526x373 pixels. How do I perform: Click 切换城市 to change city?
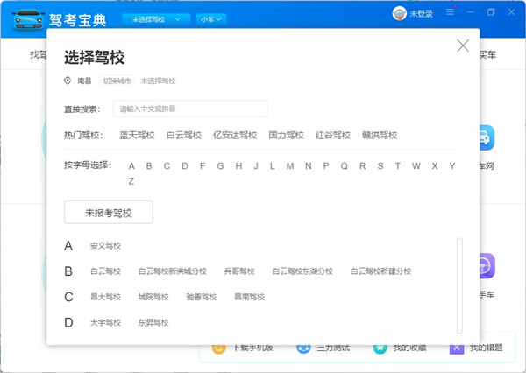116,81
